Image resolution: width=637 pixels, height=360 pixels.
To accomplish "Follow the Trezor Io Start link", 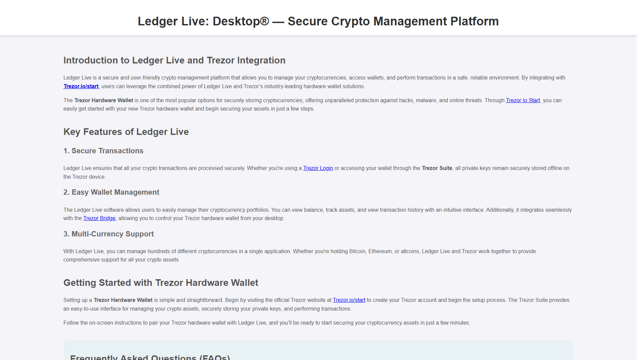I will [523, 100].
